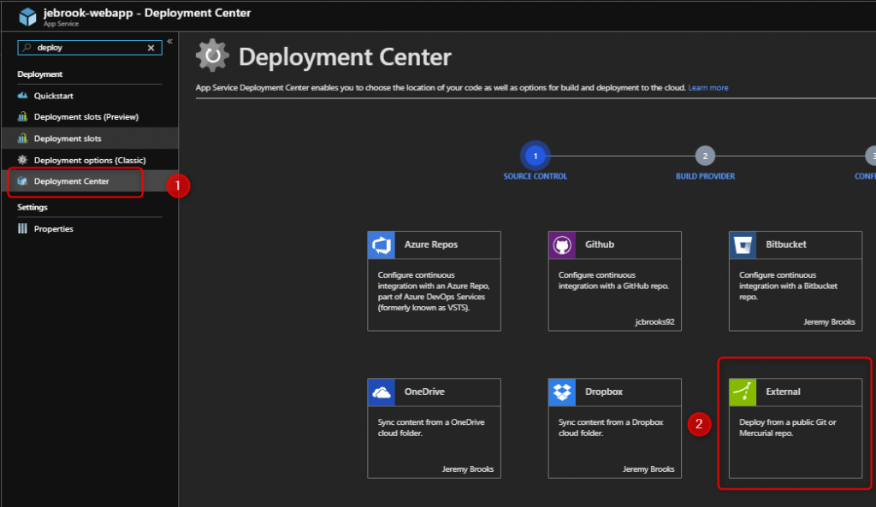The width and height of the screenshot is (876, 507).
Task: Click the Dropbox logo icon
Action: coord(562,392)
